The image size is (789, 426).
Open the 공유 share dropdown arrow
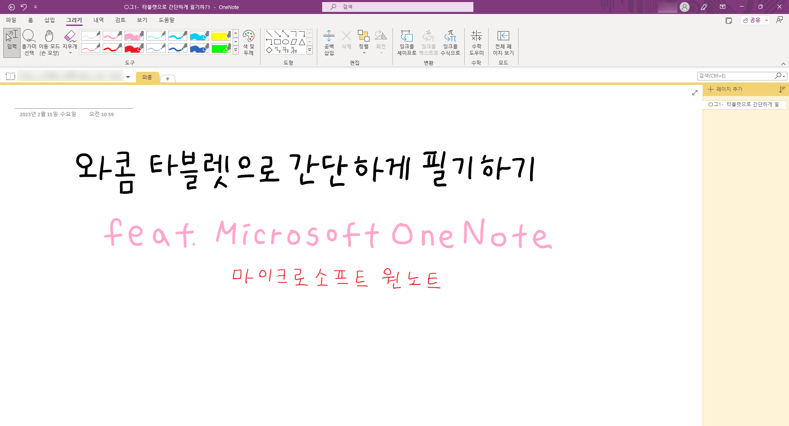[x=766, y=20]
